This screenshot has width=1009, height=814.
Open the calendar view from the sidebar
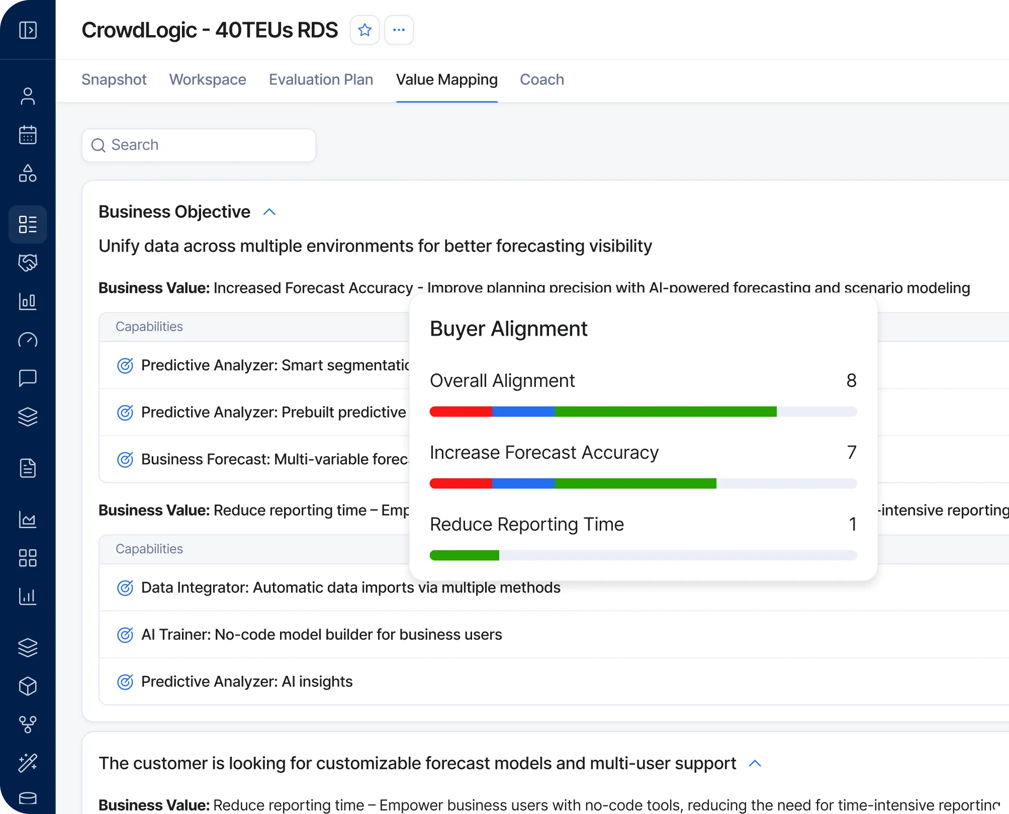(x=28, y=135)
